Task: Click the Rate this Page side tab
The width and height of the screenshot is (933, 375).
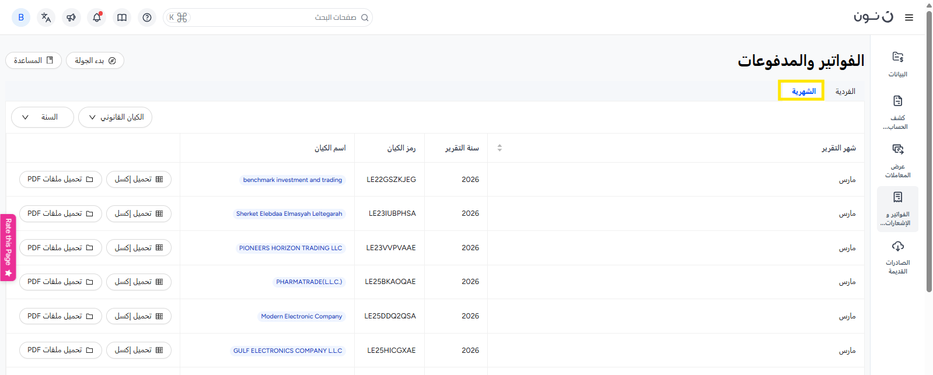Action: pyautogui.click(x=8, y=247)
